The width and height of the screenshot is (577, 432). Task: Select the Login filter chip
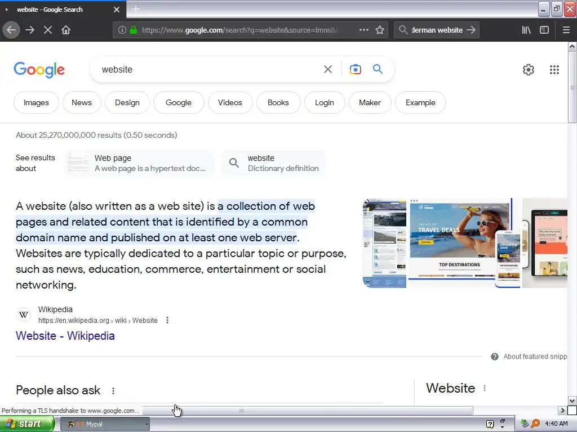325,102
